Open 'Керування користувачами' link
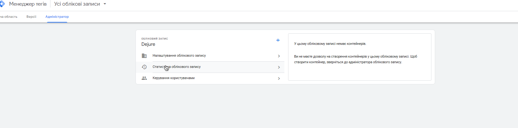The height and width of the screenshot is (128, 518). 173,78
